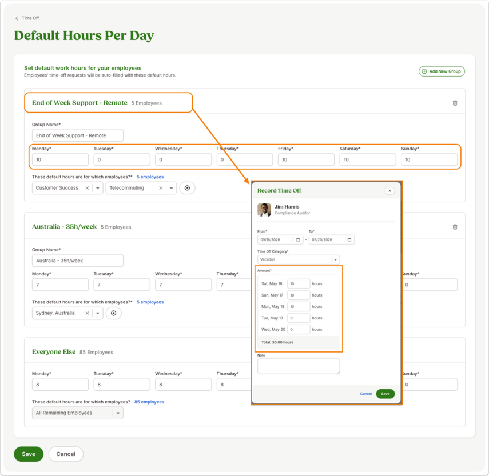Cancel the Record Time Off dialog
The image size is (489, 476).
[x=366, y=394]
